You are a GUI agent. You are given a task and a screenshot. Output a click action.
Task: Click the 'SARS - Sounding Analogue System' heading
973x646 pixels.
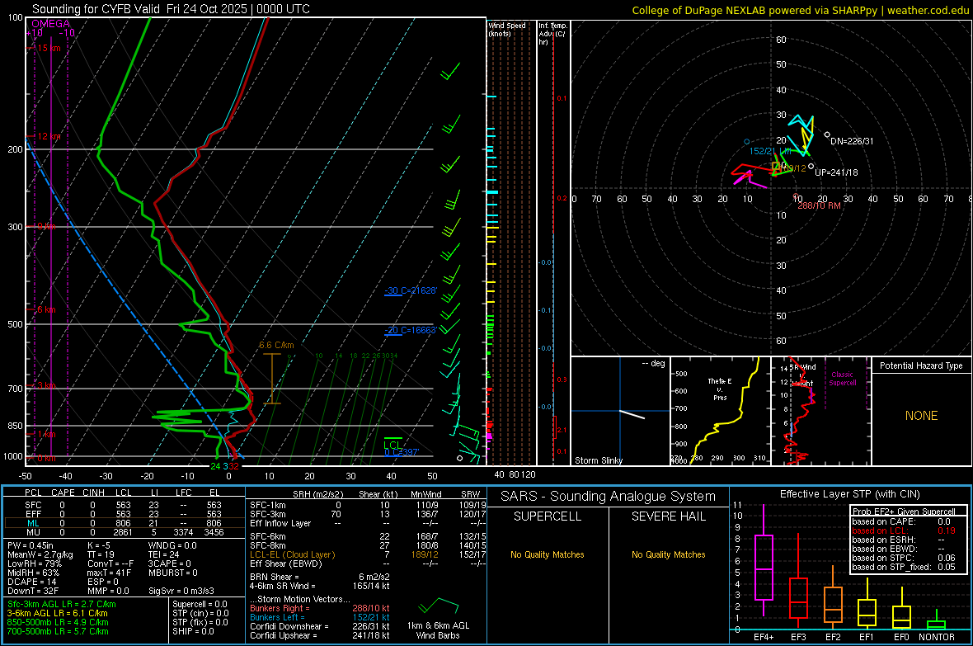point(609,497)
